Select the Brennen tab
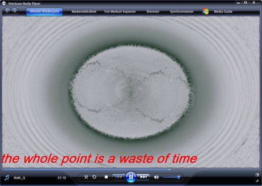Screen dimensions: 262x186 point(153,12)
